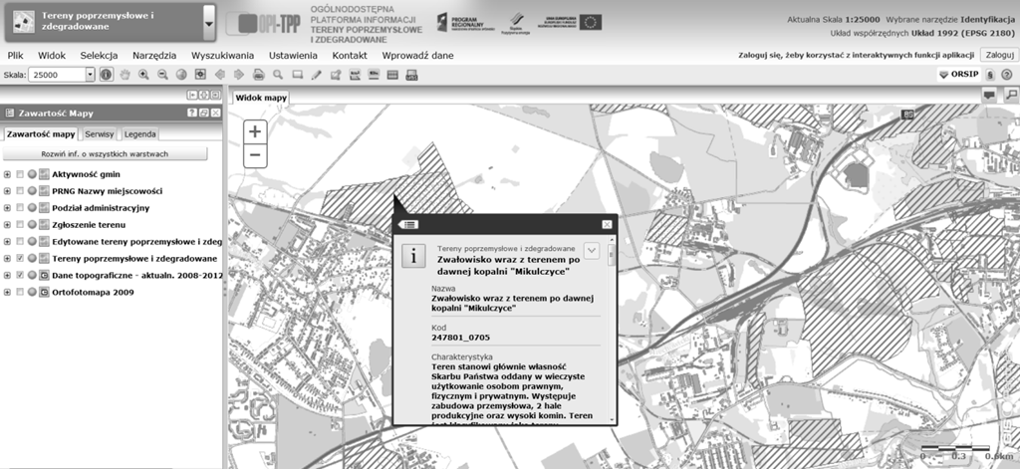Open the Widok menu

point(52,56)
